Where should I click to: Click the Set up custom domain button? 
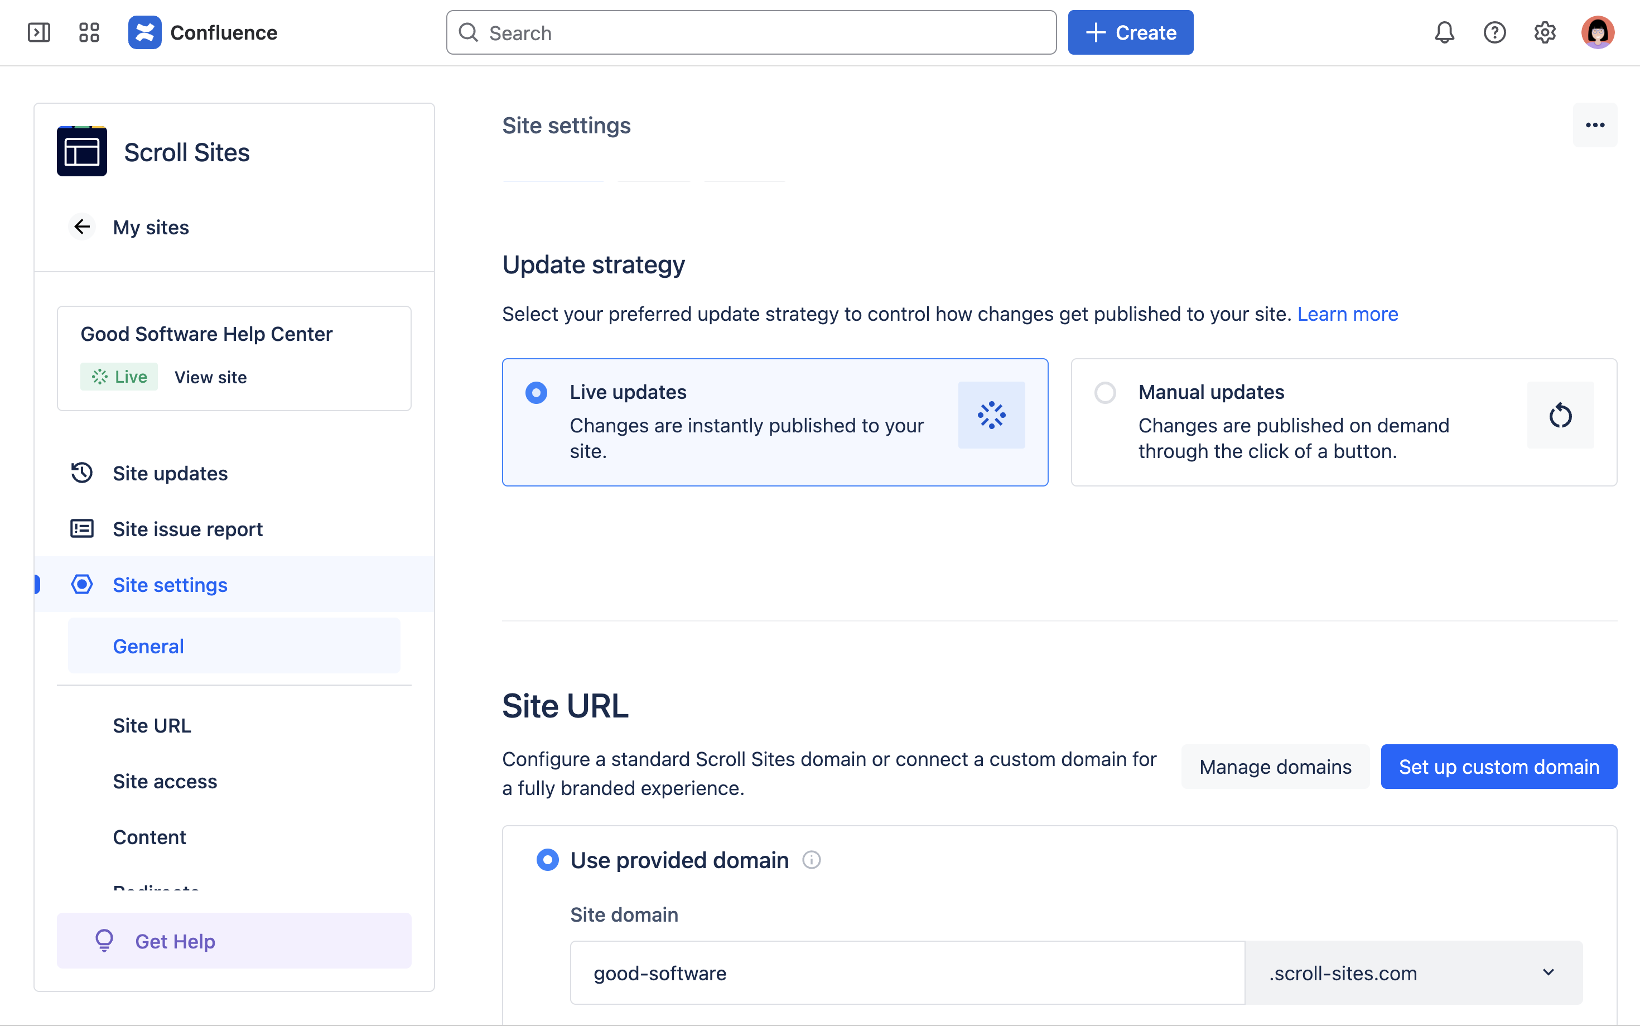click(1498, 767)
